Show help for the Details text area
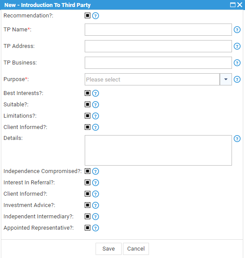This screenshot has width=245, height=258. pos(237,139)
